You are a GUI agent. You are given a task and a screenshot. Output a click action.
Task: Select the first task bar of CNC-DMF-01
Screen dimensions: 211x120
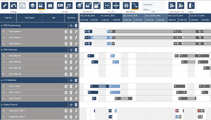click(x=91, y=56)
